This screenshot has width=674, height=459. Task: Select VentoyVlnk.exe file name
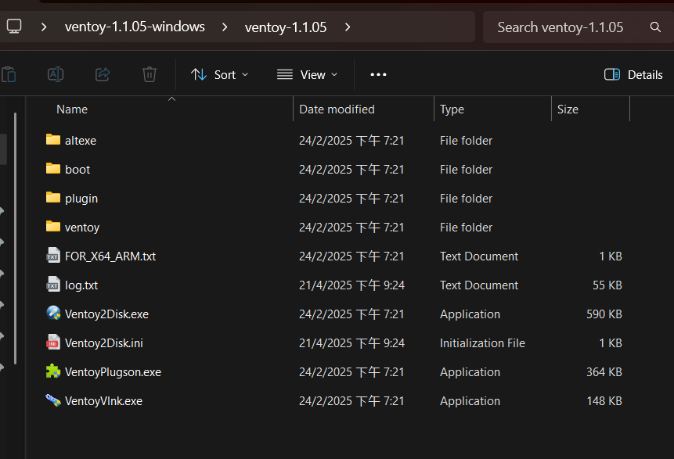click(x=103, y=401)
